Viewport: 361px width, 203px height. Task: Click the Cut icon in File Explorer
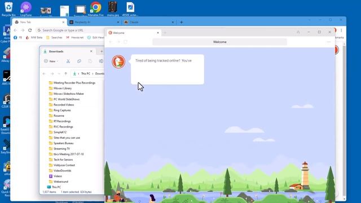click(x=68, y=61)
